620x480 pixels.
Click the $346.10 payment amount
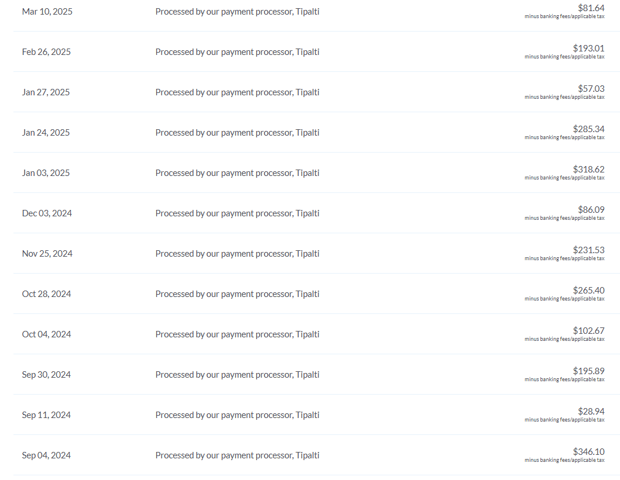[589, 451]
